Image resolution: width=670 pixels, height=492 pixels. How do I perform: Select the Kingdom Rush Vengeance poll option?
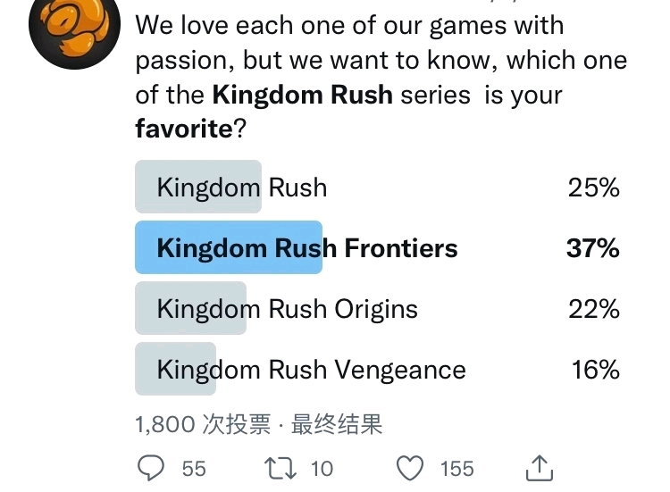(377, 369)
